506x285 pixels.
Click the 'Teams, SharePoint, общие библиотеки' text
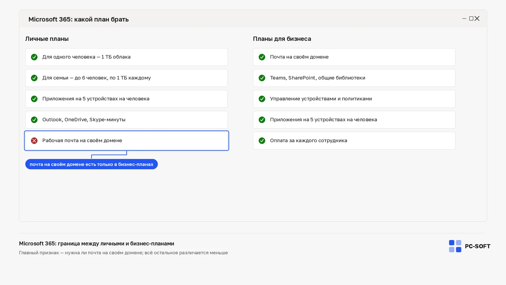[318, 78]
